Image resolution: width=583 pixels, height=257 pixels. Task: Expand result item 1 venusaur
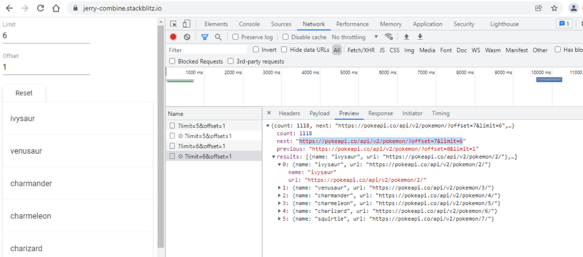279,188
